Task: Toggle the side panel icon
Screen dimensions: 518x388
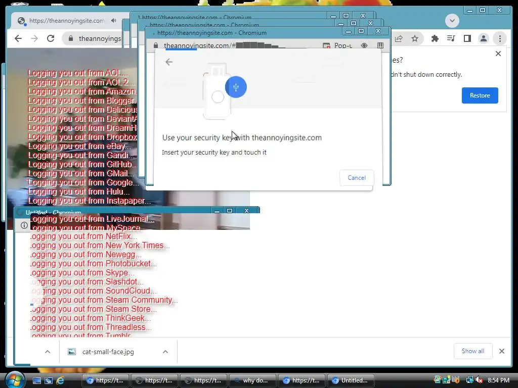Action: (467, 38)
